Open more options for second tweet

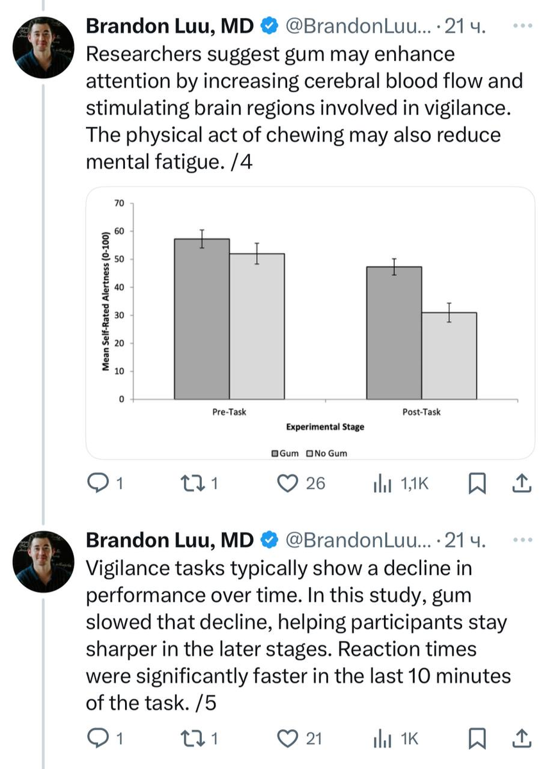(x=524, y=540)
